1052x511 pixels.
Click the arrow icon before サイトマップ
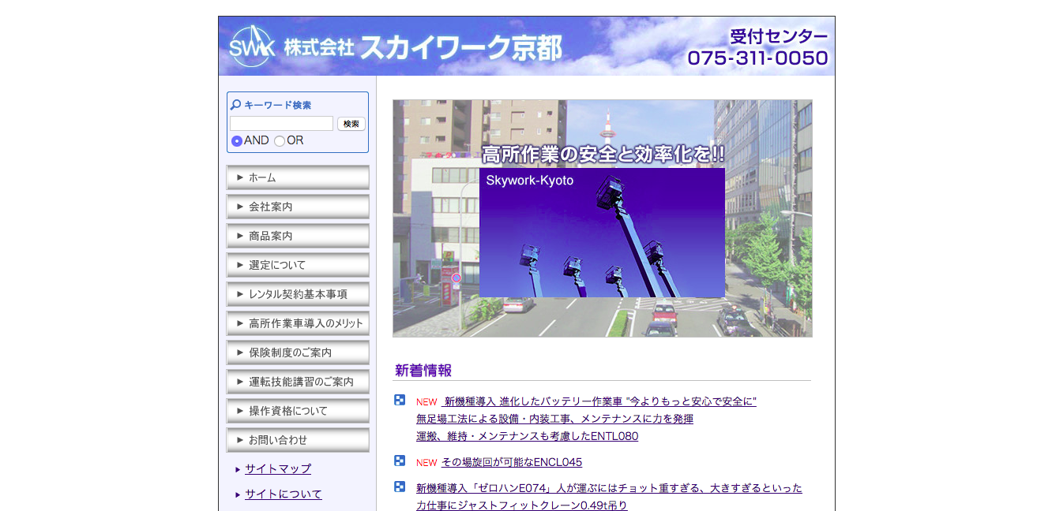click(x=237, y=468)
